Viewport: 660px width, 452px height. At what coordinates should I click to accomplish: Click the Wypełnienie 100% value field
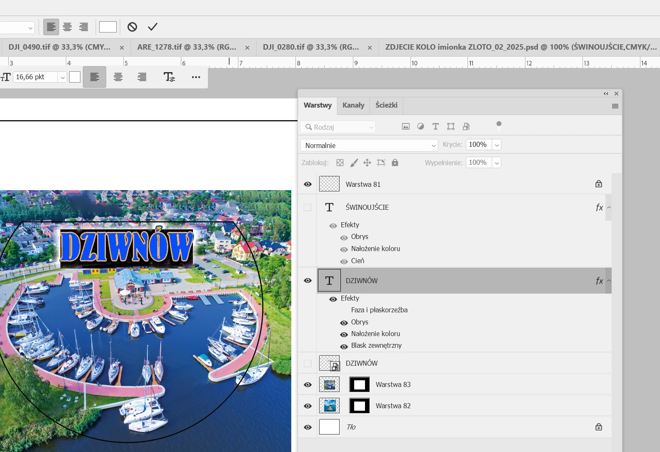click(479, 163)
